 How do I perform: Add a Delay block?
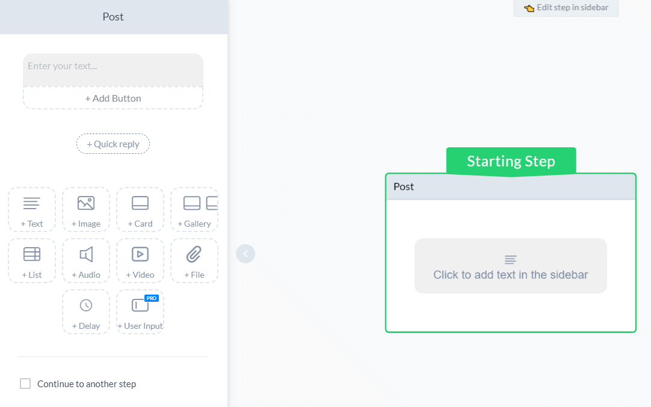click(86, 311)
